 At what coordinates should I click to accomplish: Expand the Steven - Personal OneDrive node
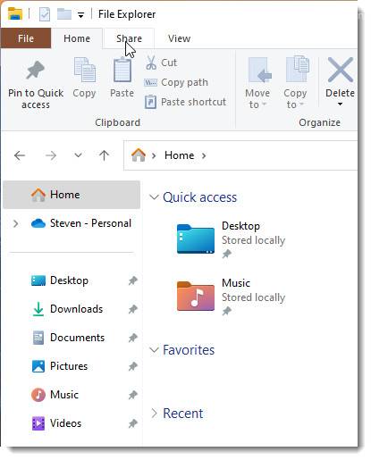16,223
